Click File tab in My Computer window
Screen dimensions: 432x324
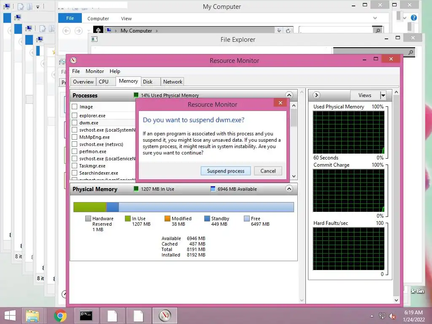[70, 18]
